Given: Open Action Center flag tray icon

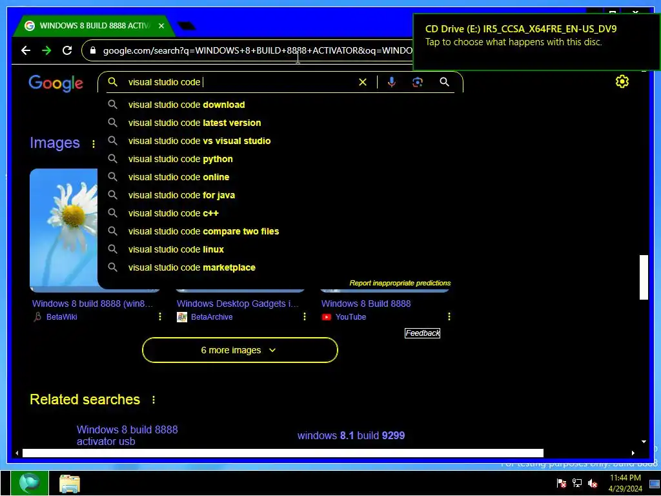Looking at the screenshot, I should [561, 483].
